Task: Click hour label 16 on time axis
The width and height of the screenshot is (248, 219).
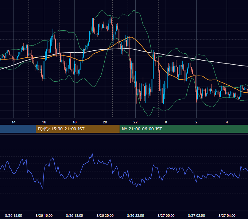Action: pos(44,122)
